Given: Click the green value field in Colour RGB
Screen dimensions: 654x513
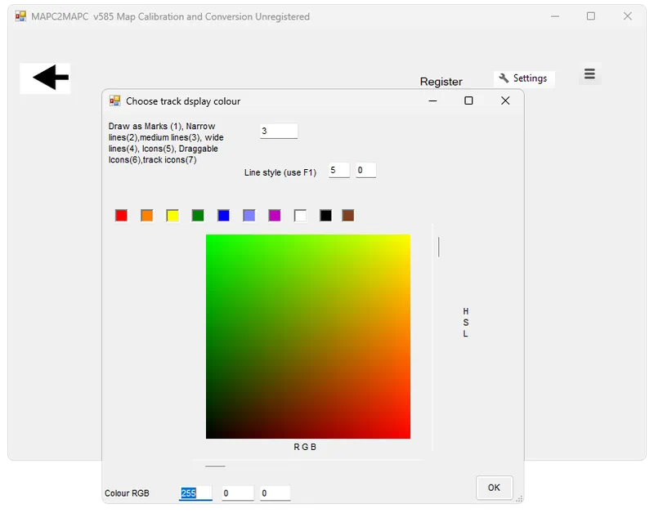Looking at the screenshot, I should [238, 493].
